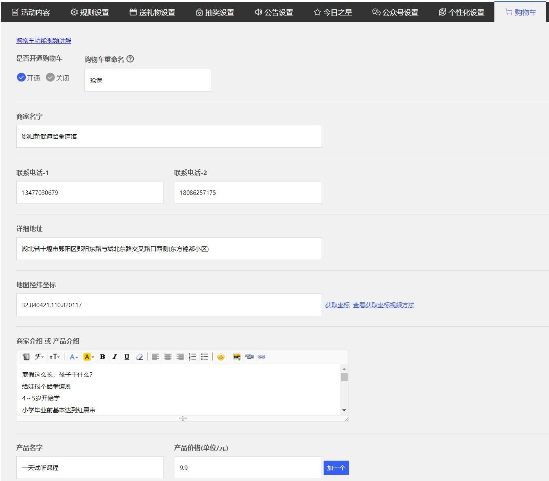Apply italic style in the editor toolbar
The height and width of the screenshot is (481, 549).
[115, 357]
